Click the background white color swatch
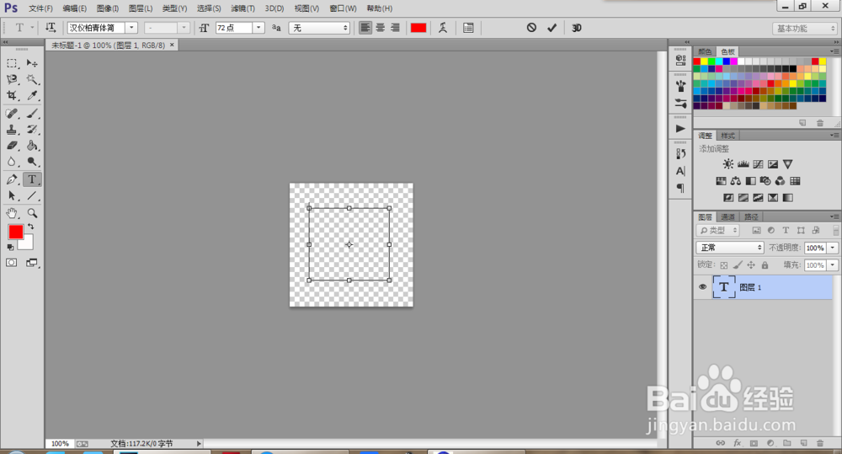The height and width of the screenshot is (454, 842). [x=28, y=244]
